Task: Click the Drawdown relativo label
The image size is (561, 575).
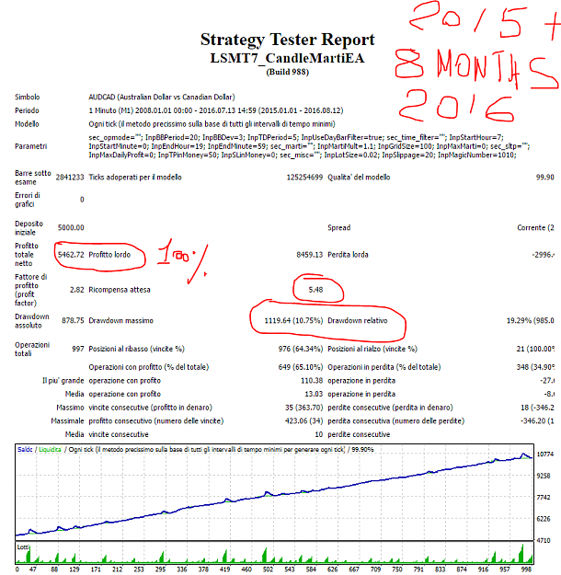Action: 357,320
